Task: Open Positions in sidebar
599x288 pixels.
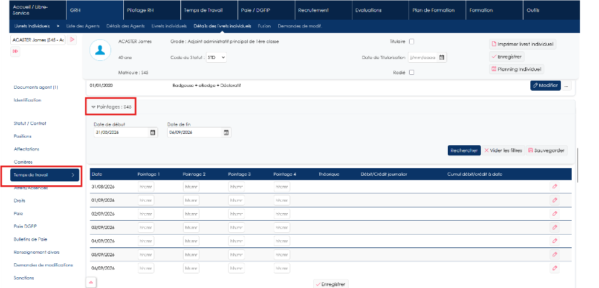Action: pos(22,136)
